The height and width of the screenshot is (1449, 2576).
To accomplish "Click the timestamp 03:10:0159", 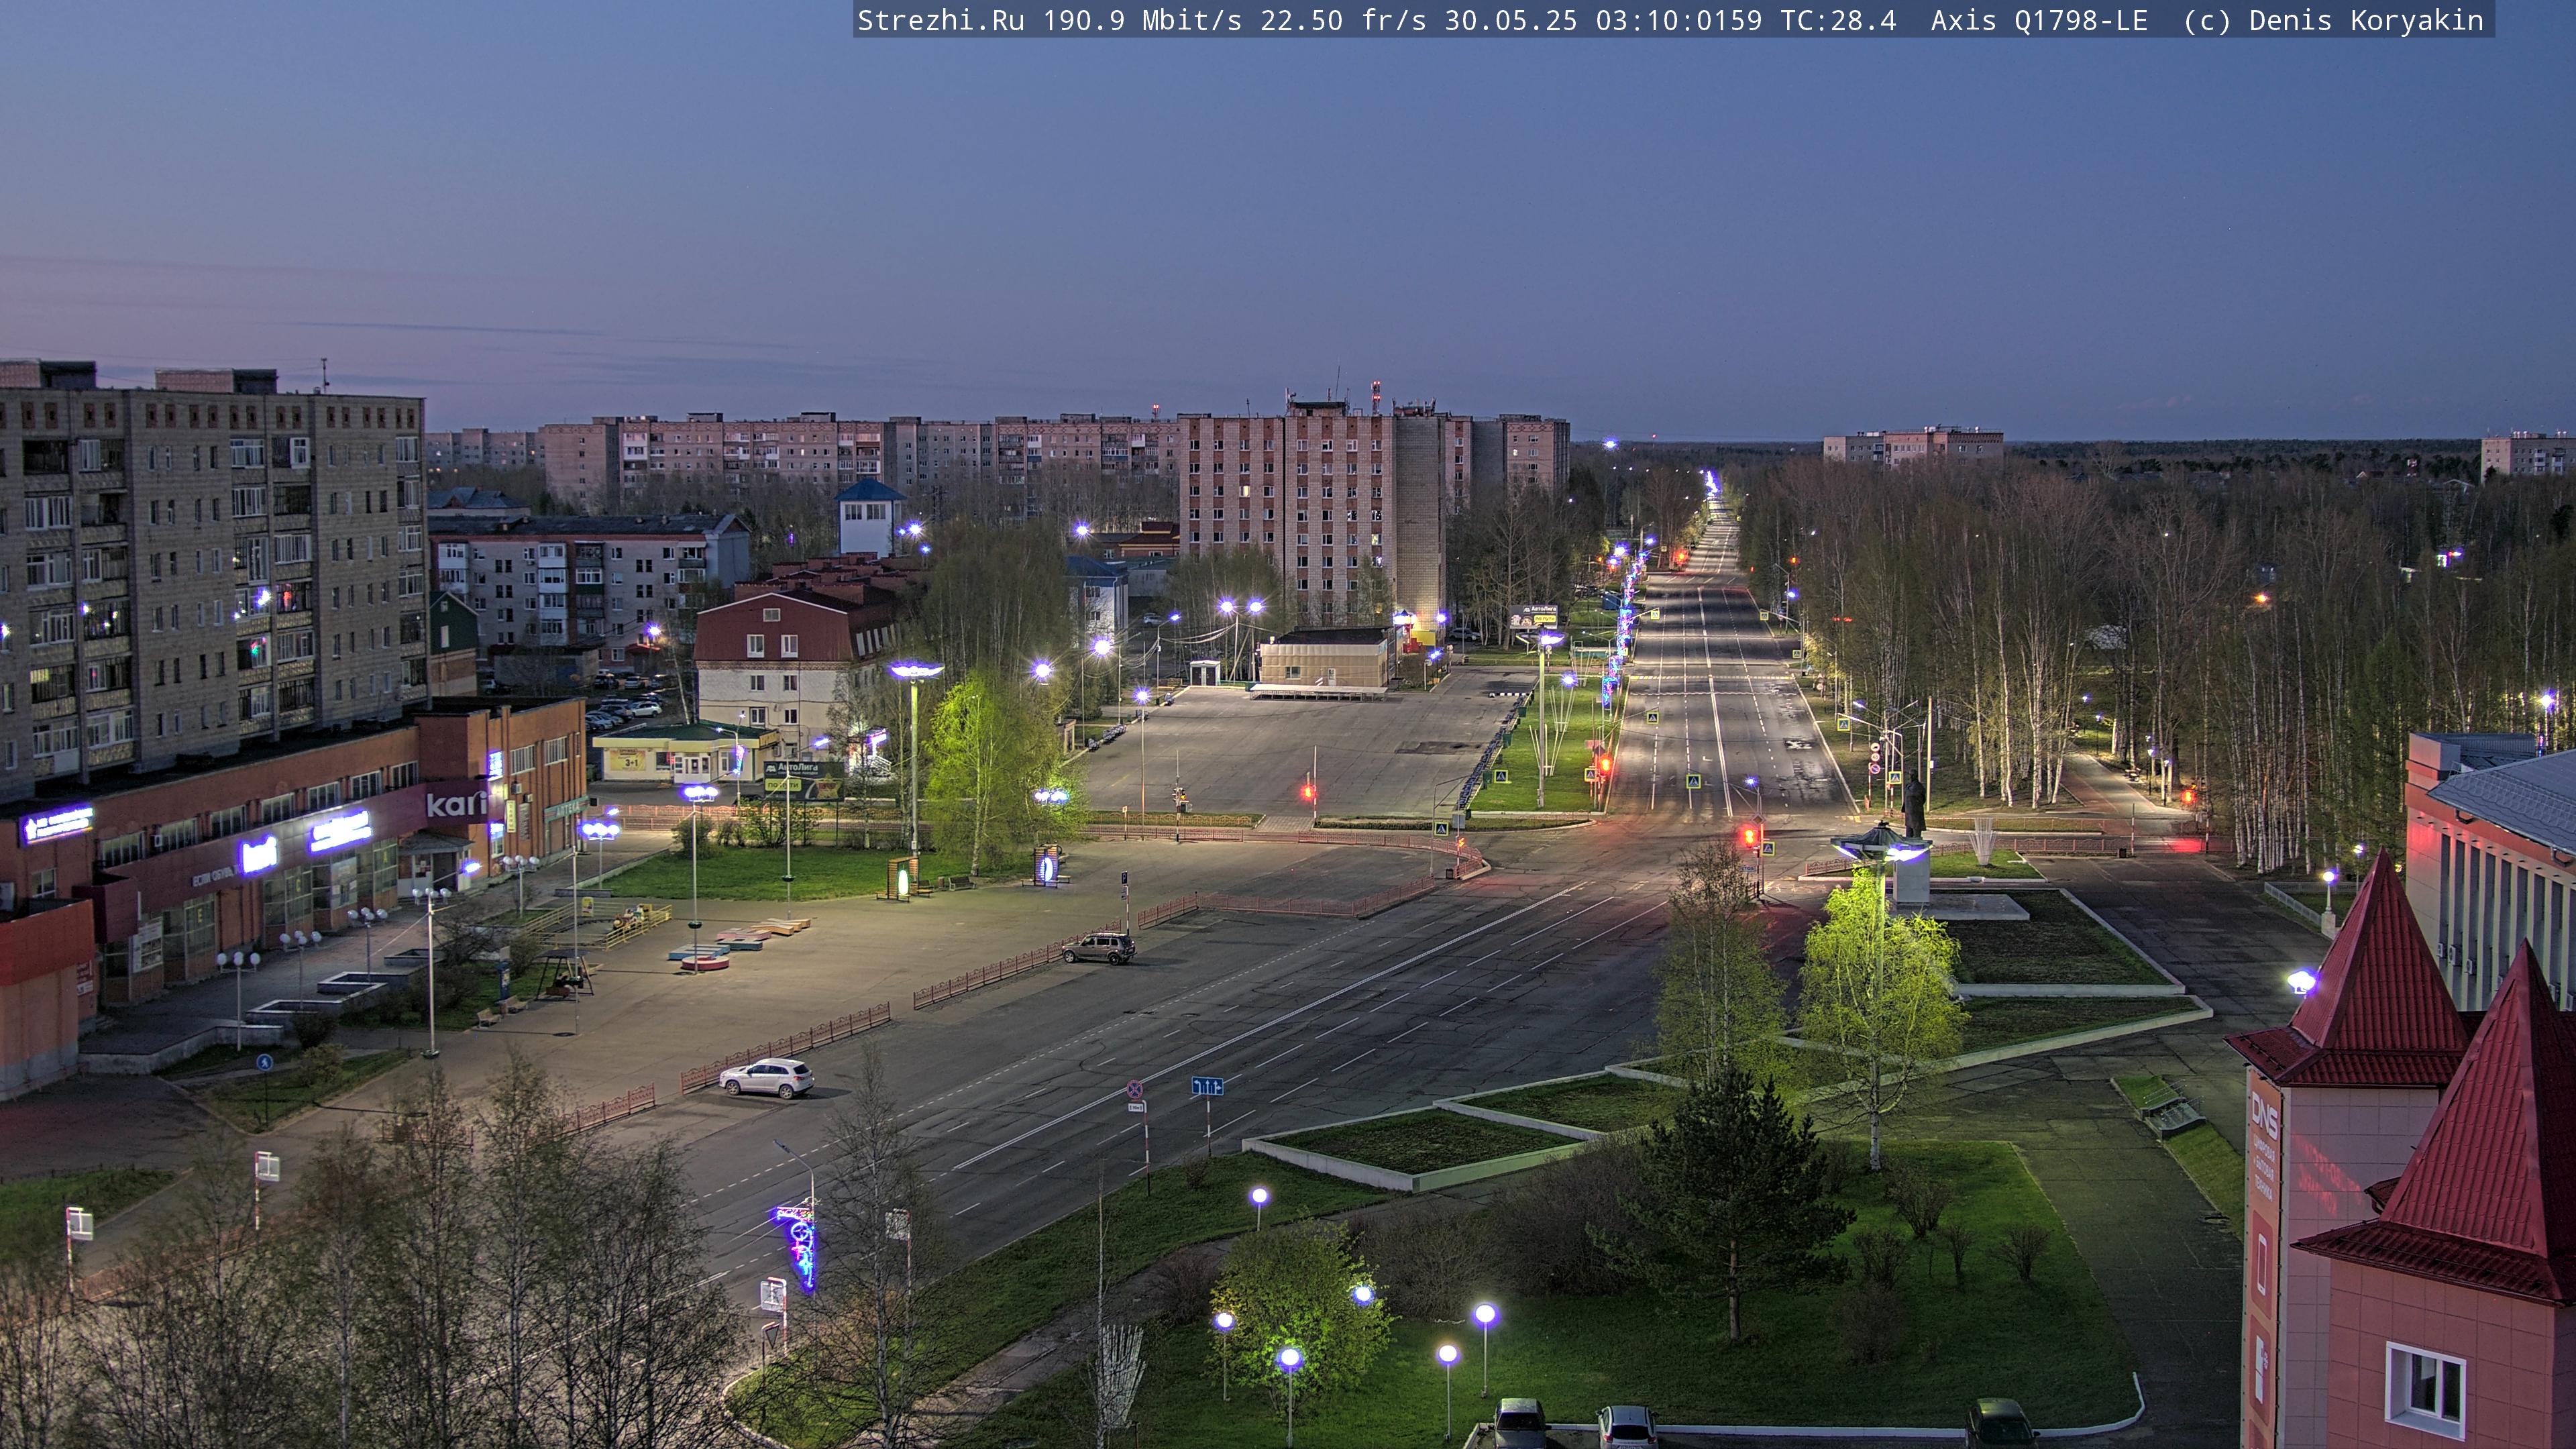I will click(1679, 21).
